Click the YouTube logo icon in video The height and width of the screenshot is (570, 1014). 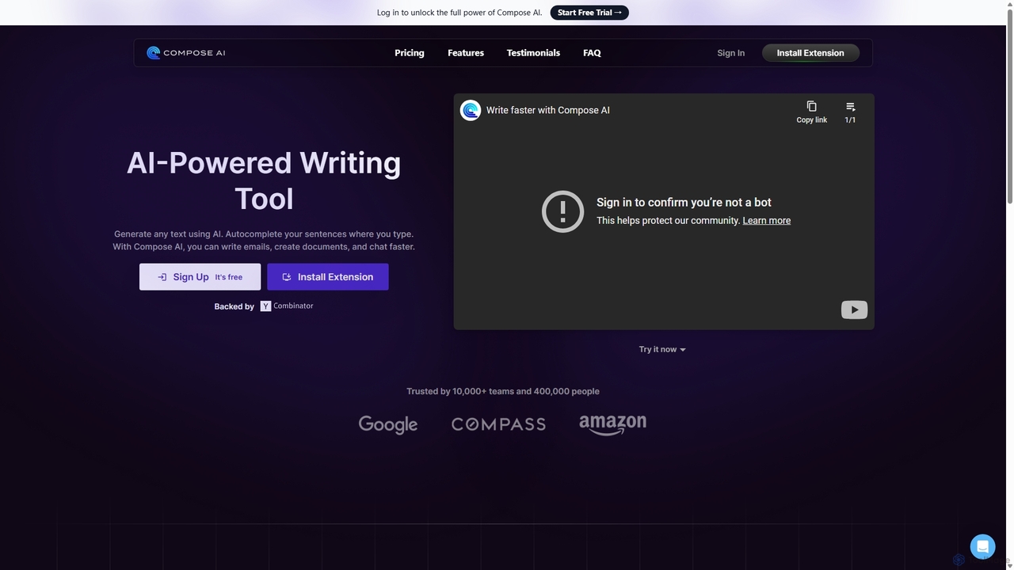(x=854, y=310)
